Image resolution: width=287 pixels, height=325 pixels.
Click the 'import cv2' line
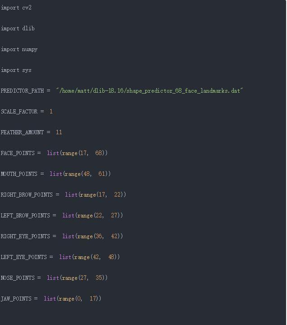point(16,8)
